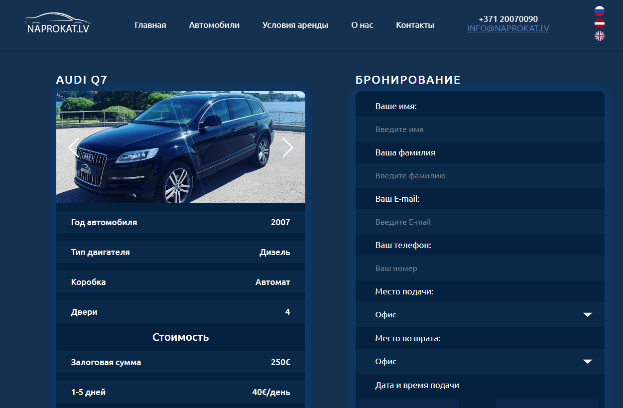This screenshot has width=623, height=408.
Task: Click the Дизель value
Action: (x=275, y=252)
